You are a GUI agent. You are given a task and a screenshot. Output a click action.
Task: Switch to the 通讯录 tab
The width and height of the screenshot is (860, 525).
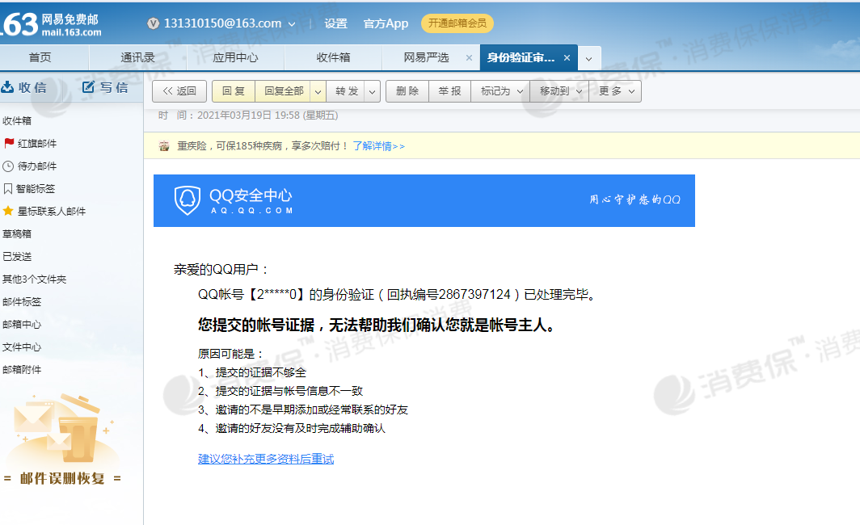[x=137, y=57]
